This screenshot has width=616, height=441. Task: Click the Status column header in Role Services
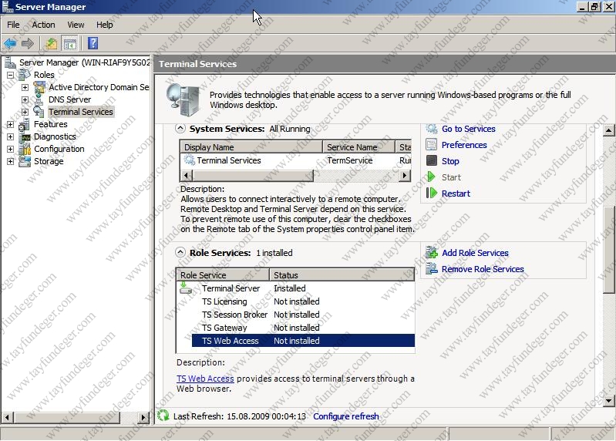(x=342, y=275)
